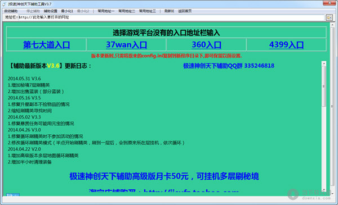Click the inner log scrollbar thumb
Viewport: 338px width, 205px height.
(323, 86)
